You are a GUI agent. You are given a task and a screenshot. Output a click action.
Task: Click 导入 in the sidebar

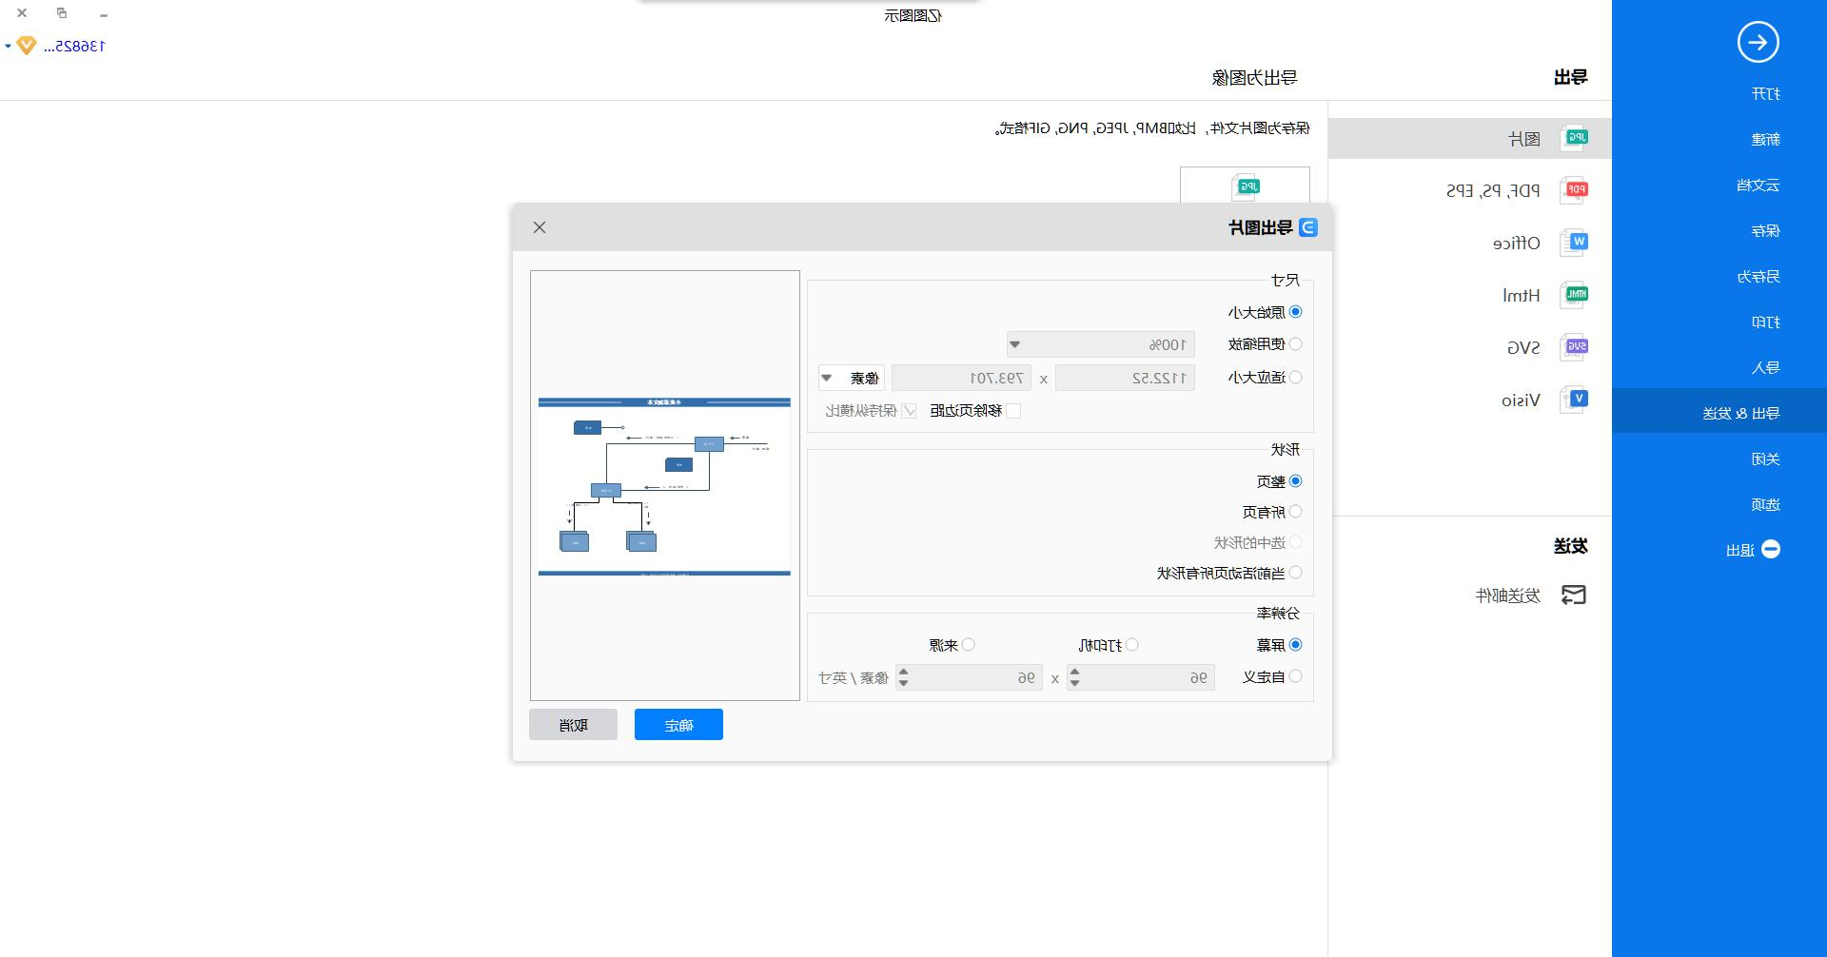pyautogui.click(x=1765, y=367)
